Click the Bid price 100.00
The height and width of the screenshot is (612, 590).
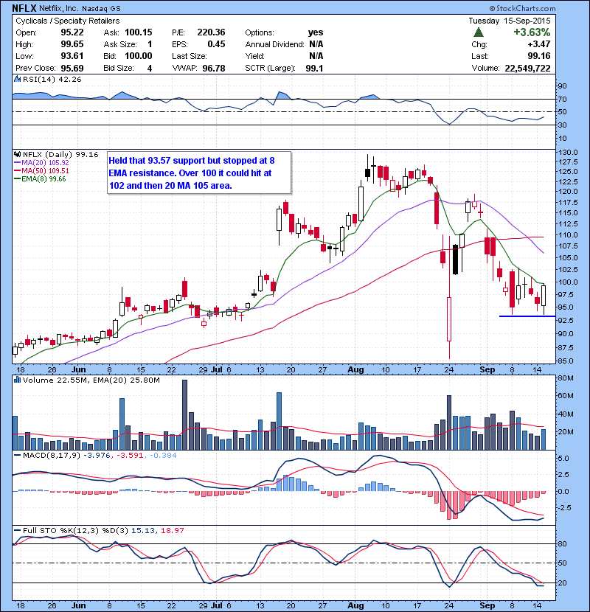pyautogui.click(x=138, y=56)
